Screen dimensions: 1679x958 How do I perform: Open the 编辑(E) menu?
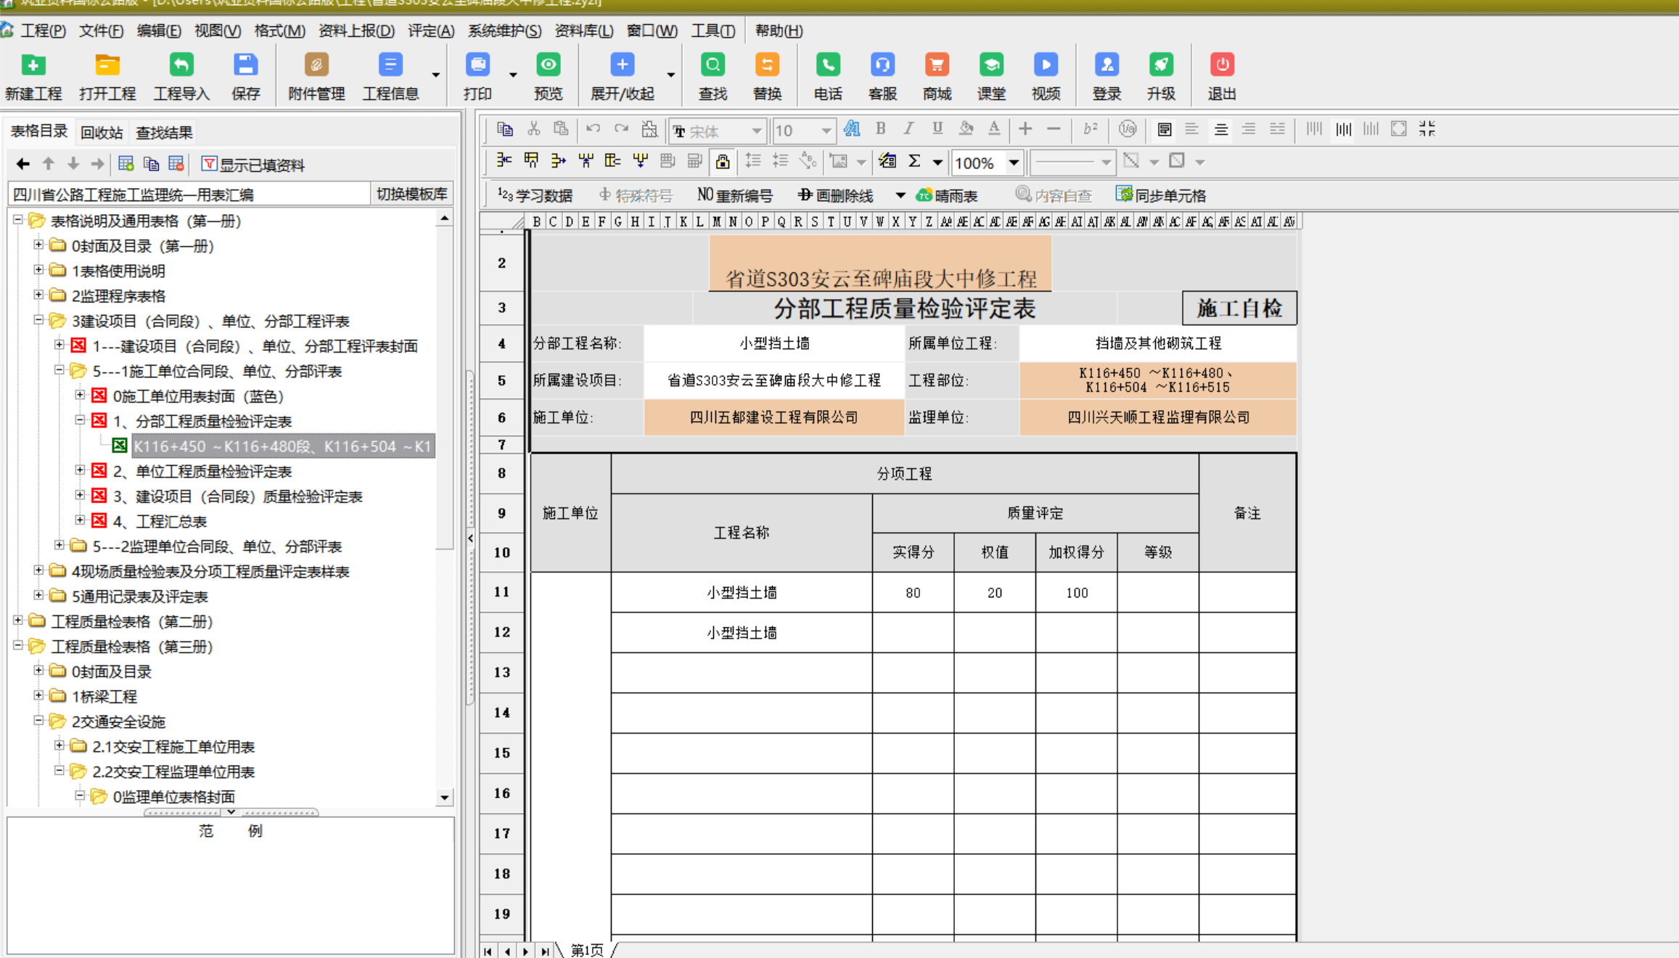[159, 30]
